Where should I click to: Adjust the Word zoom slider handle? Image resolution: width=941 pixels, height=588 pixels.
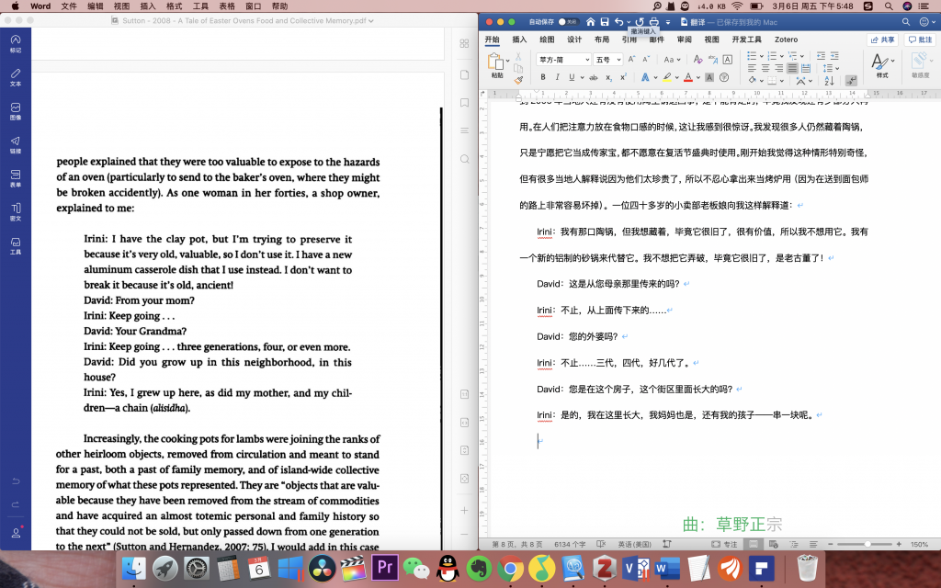[x=868, y=544]
